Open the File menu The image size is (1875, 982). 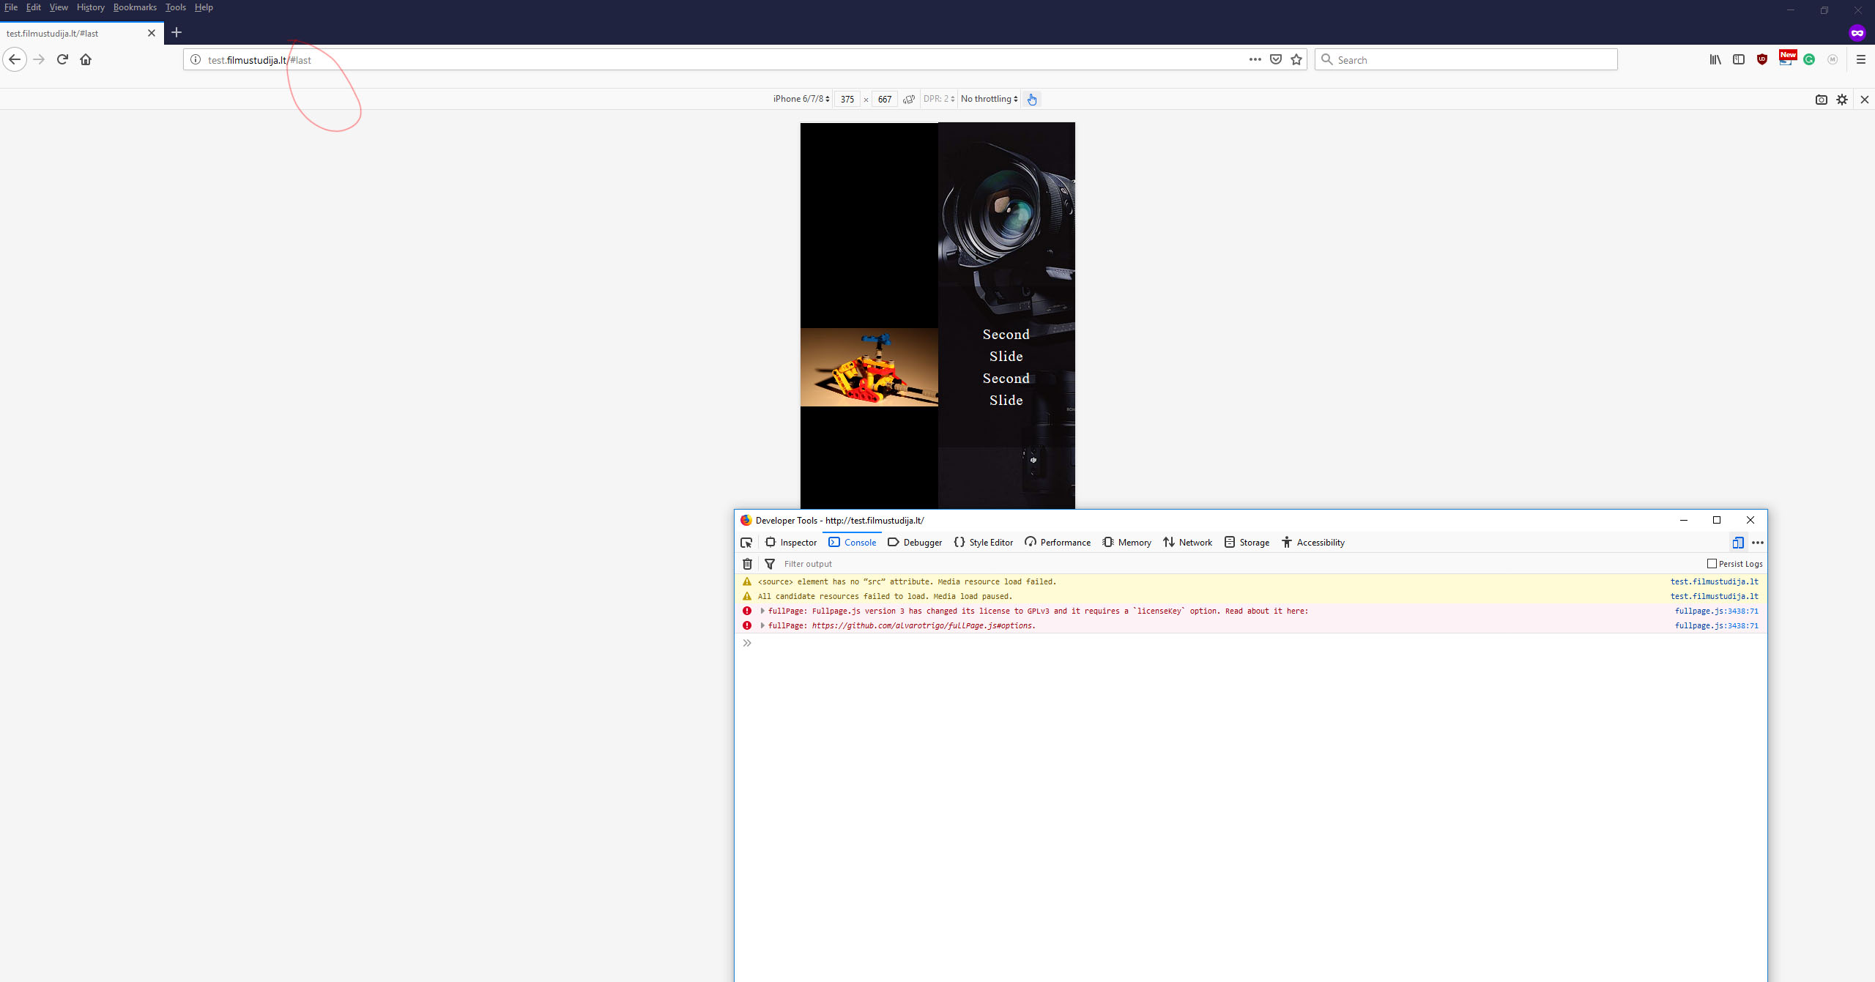(10, 7)
